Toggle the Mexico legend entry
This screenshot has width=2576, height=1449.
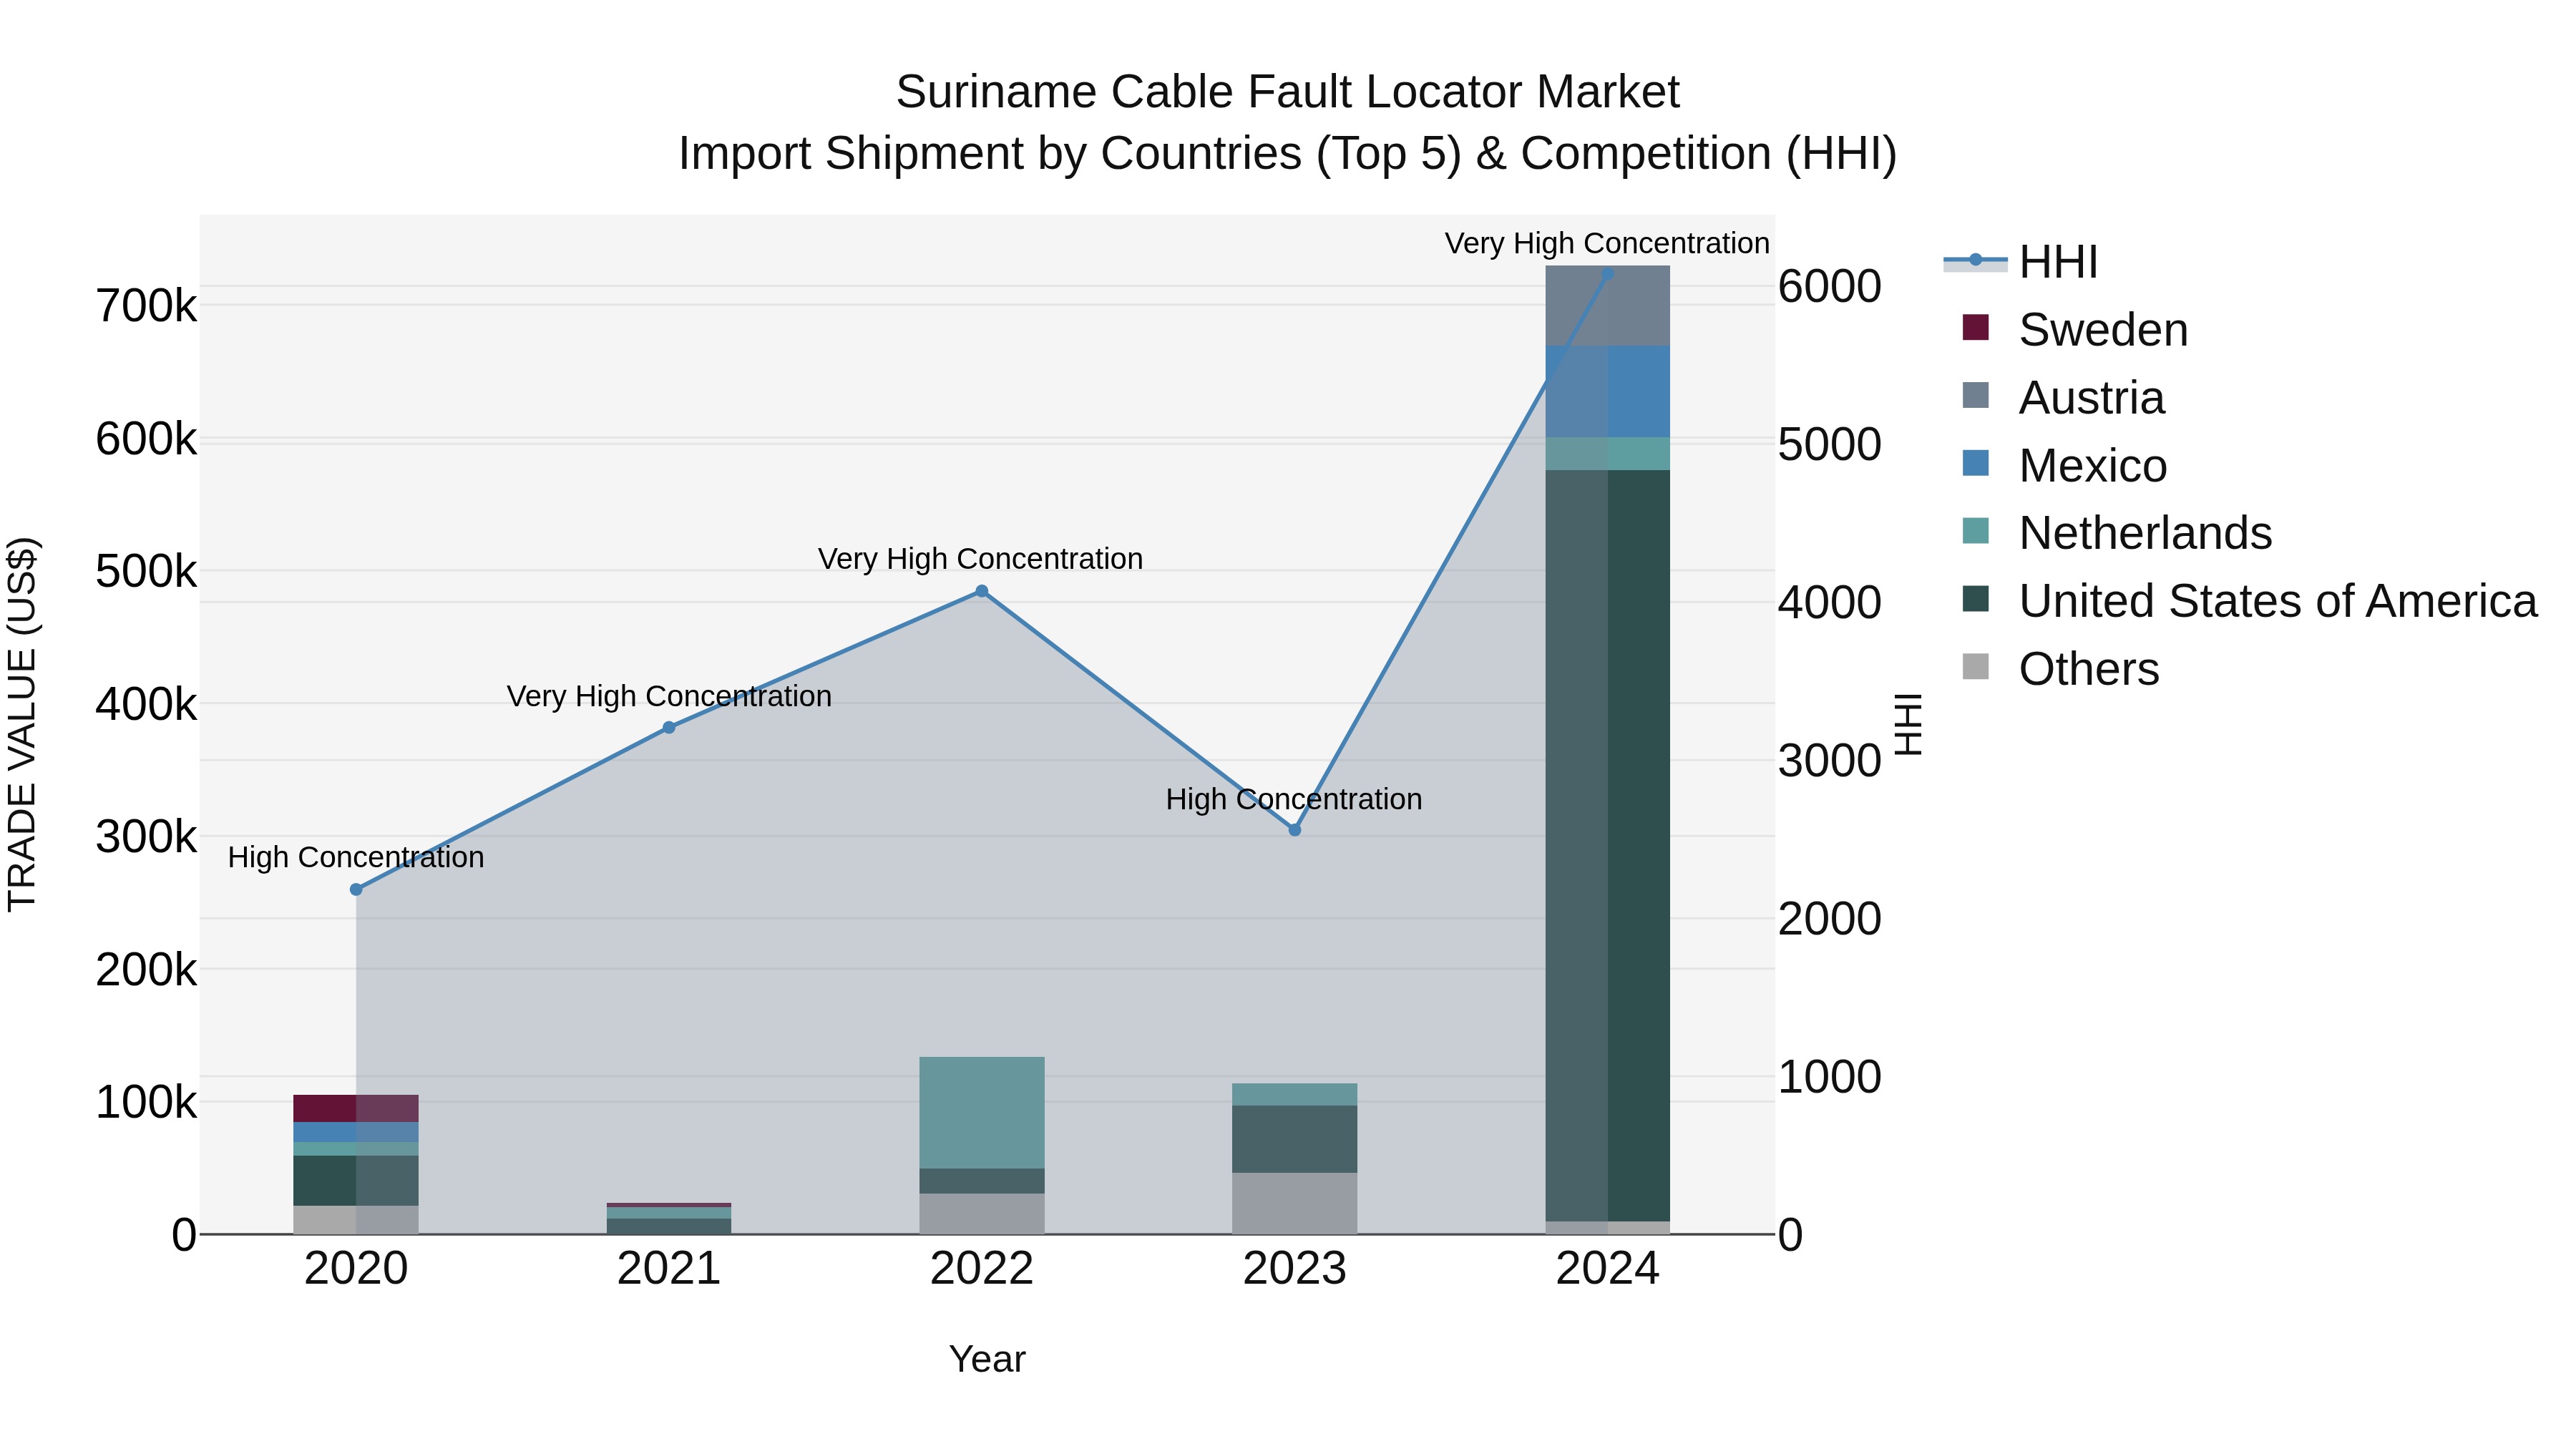[2064, 466]
